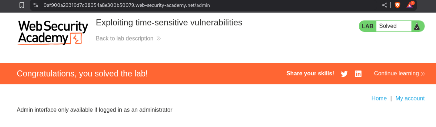Click the Web Security Academy logo
The width and height of the screenshot is (436, 127).
coord(53,33)
